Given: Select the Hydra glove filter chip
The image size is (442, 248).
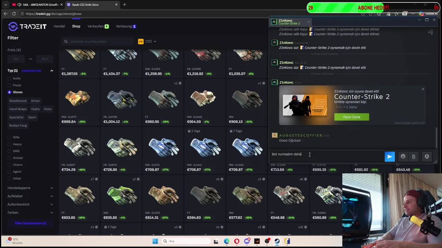Looking at the screenshot, I should tap(35, 109).
